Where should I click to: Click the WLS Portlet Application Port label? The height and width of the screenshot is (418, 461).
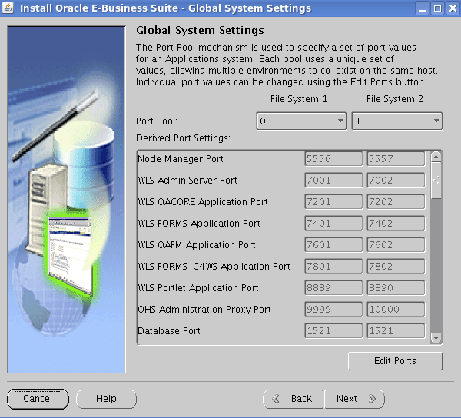198,288
